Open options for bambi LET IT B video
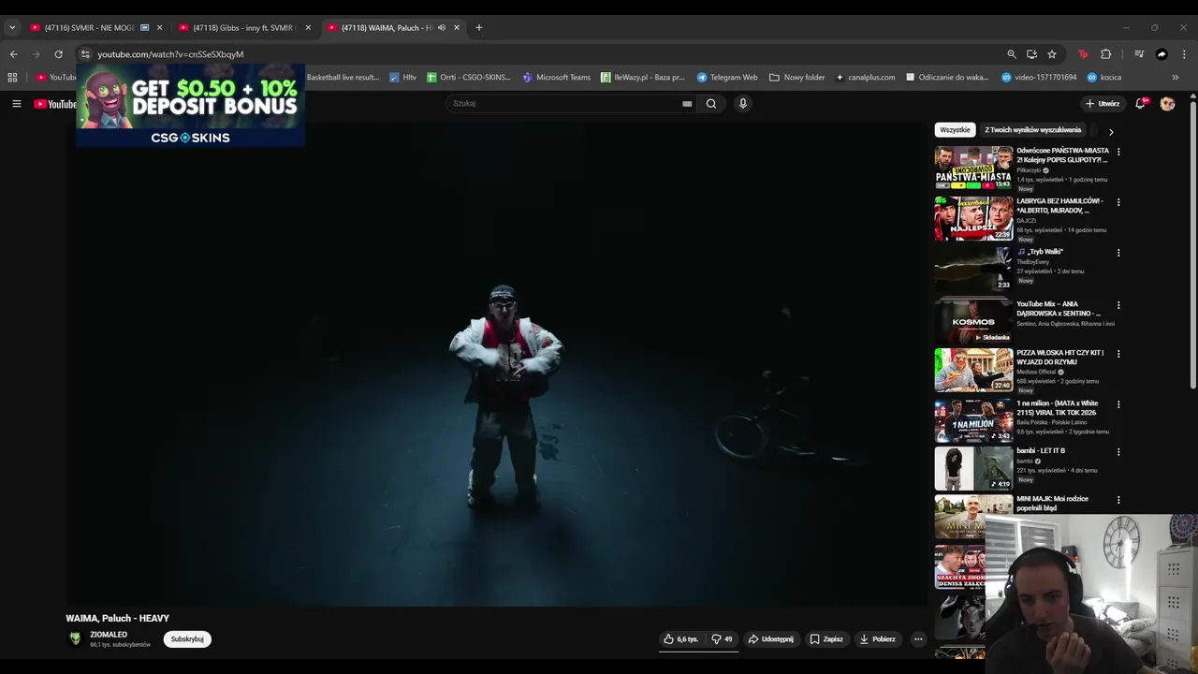The width and height of the screenshot is (1198, 674). 1118,452
